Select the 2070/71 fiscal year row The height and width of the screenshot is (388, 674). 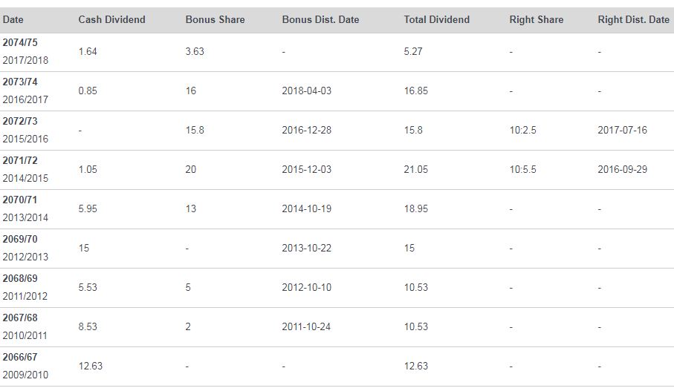point(337,209)
